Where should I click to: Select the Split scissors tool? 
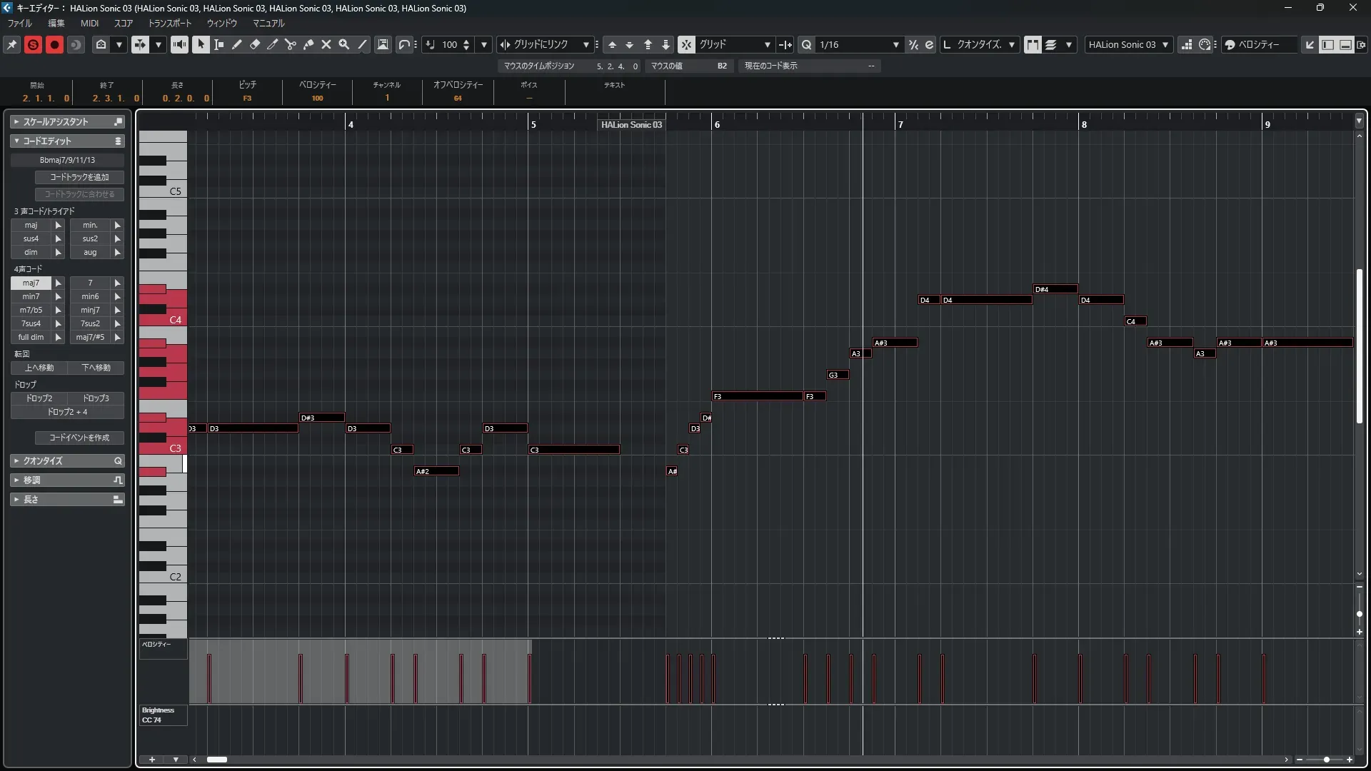click(x=291, y=44)
